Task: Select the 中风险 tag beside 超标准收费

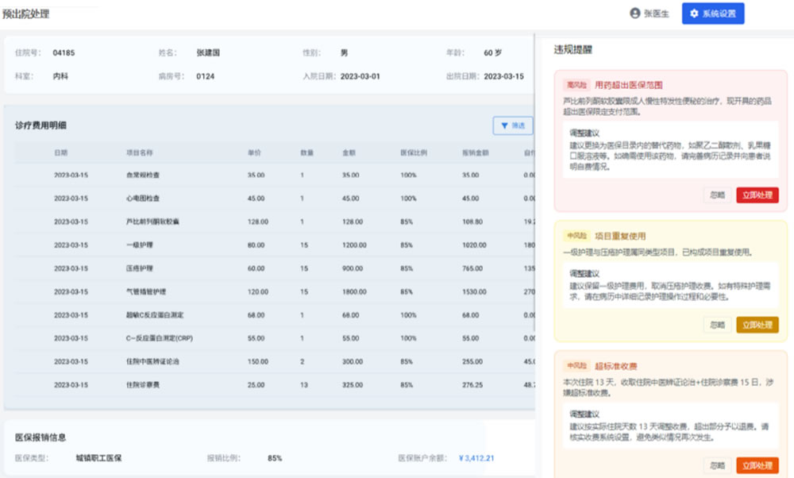Action: pyautogui.click(x=576, y=366)
